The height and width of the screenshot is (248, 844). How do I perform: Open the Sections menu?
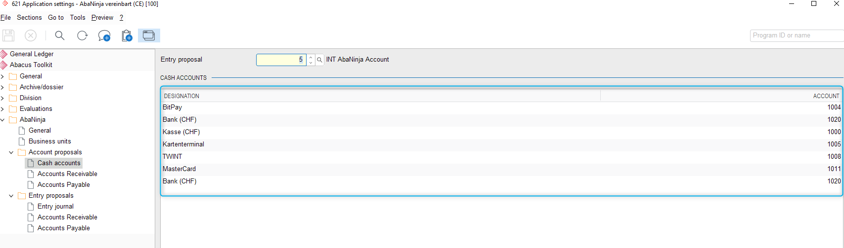click(29, 17)
